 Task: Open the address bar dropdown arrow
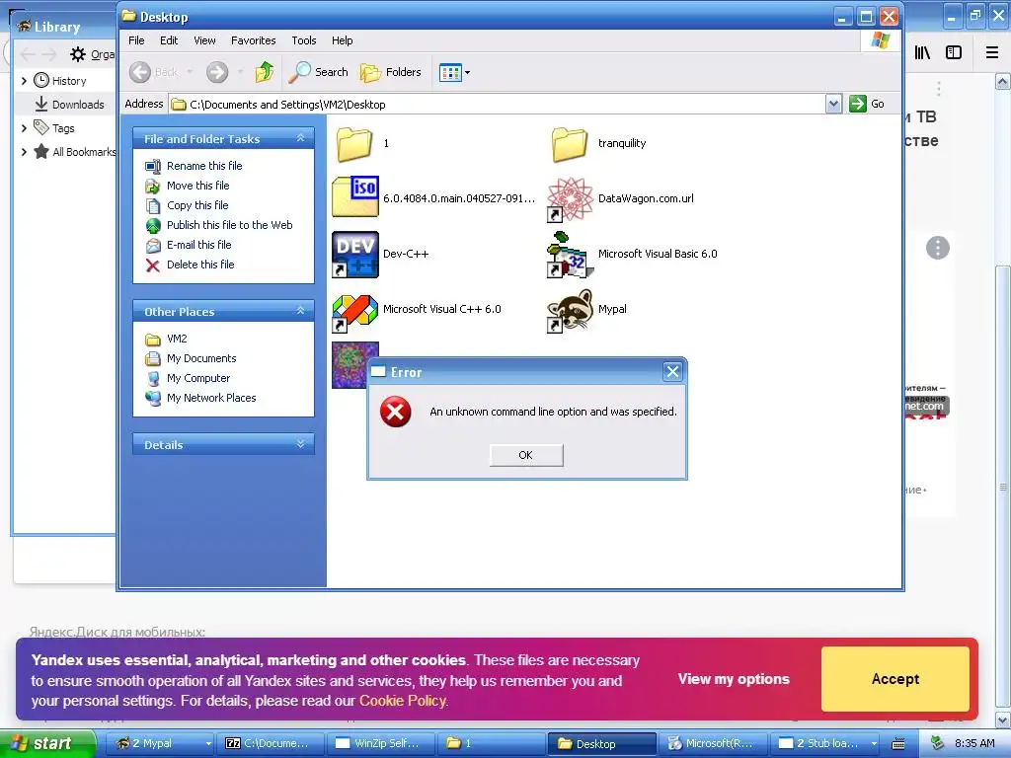tap(833, 104)
